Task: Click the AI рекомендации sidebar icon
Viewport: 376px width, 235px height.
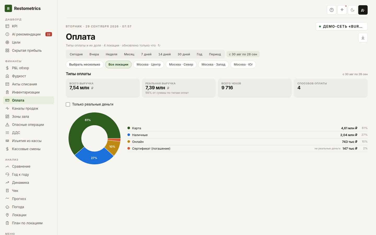Action: click(x=7, y=34)
